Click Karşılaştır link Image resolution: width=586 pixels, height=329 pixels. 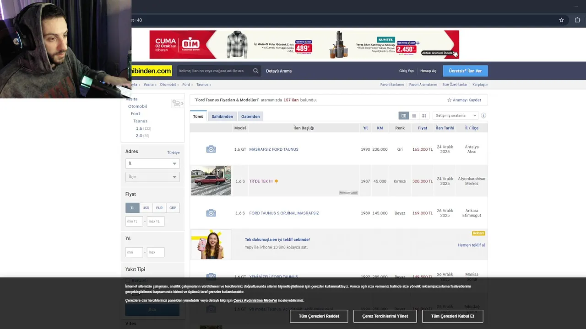pos(480,85)
